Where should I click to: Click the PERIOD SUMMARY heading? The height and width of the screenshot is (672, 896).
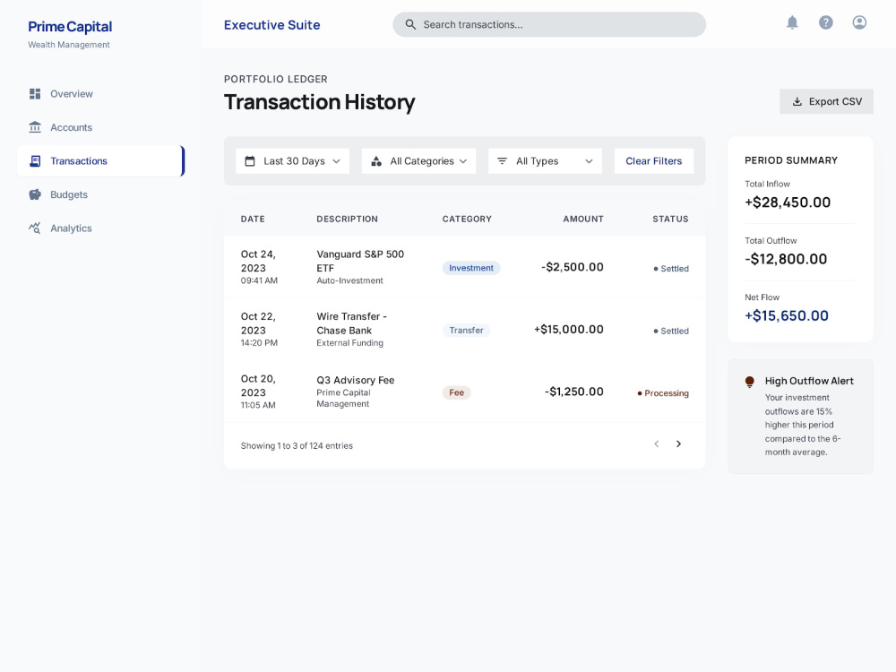coord(791,160)
